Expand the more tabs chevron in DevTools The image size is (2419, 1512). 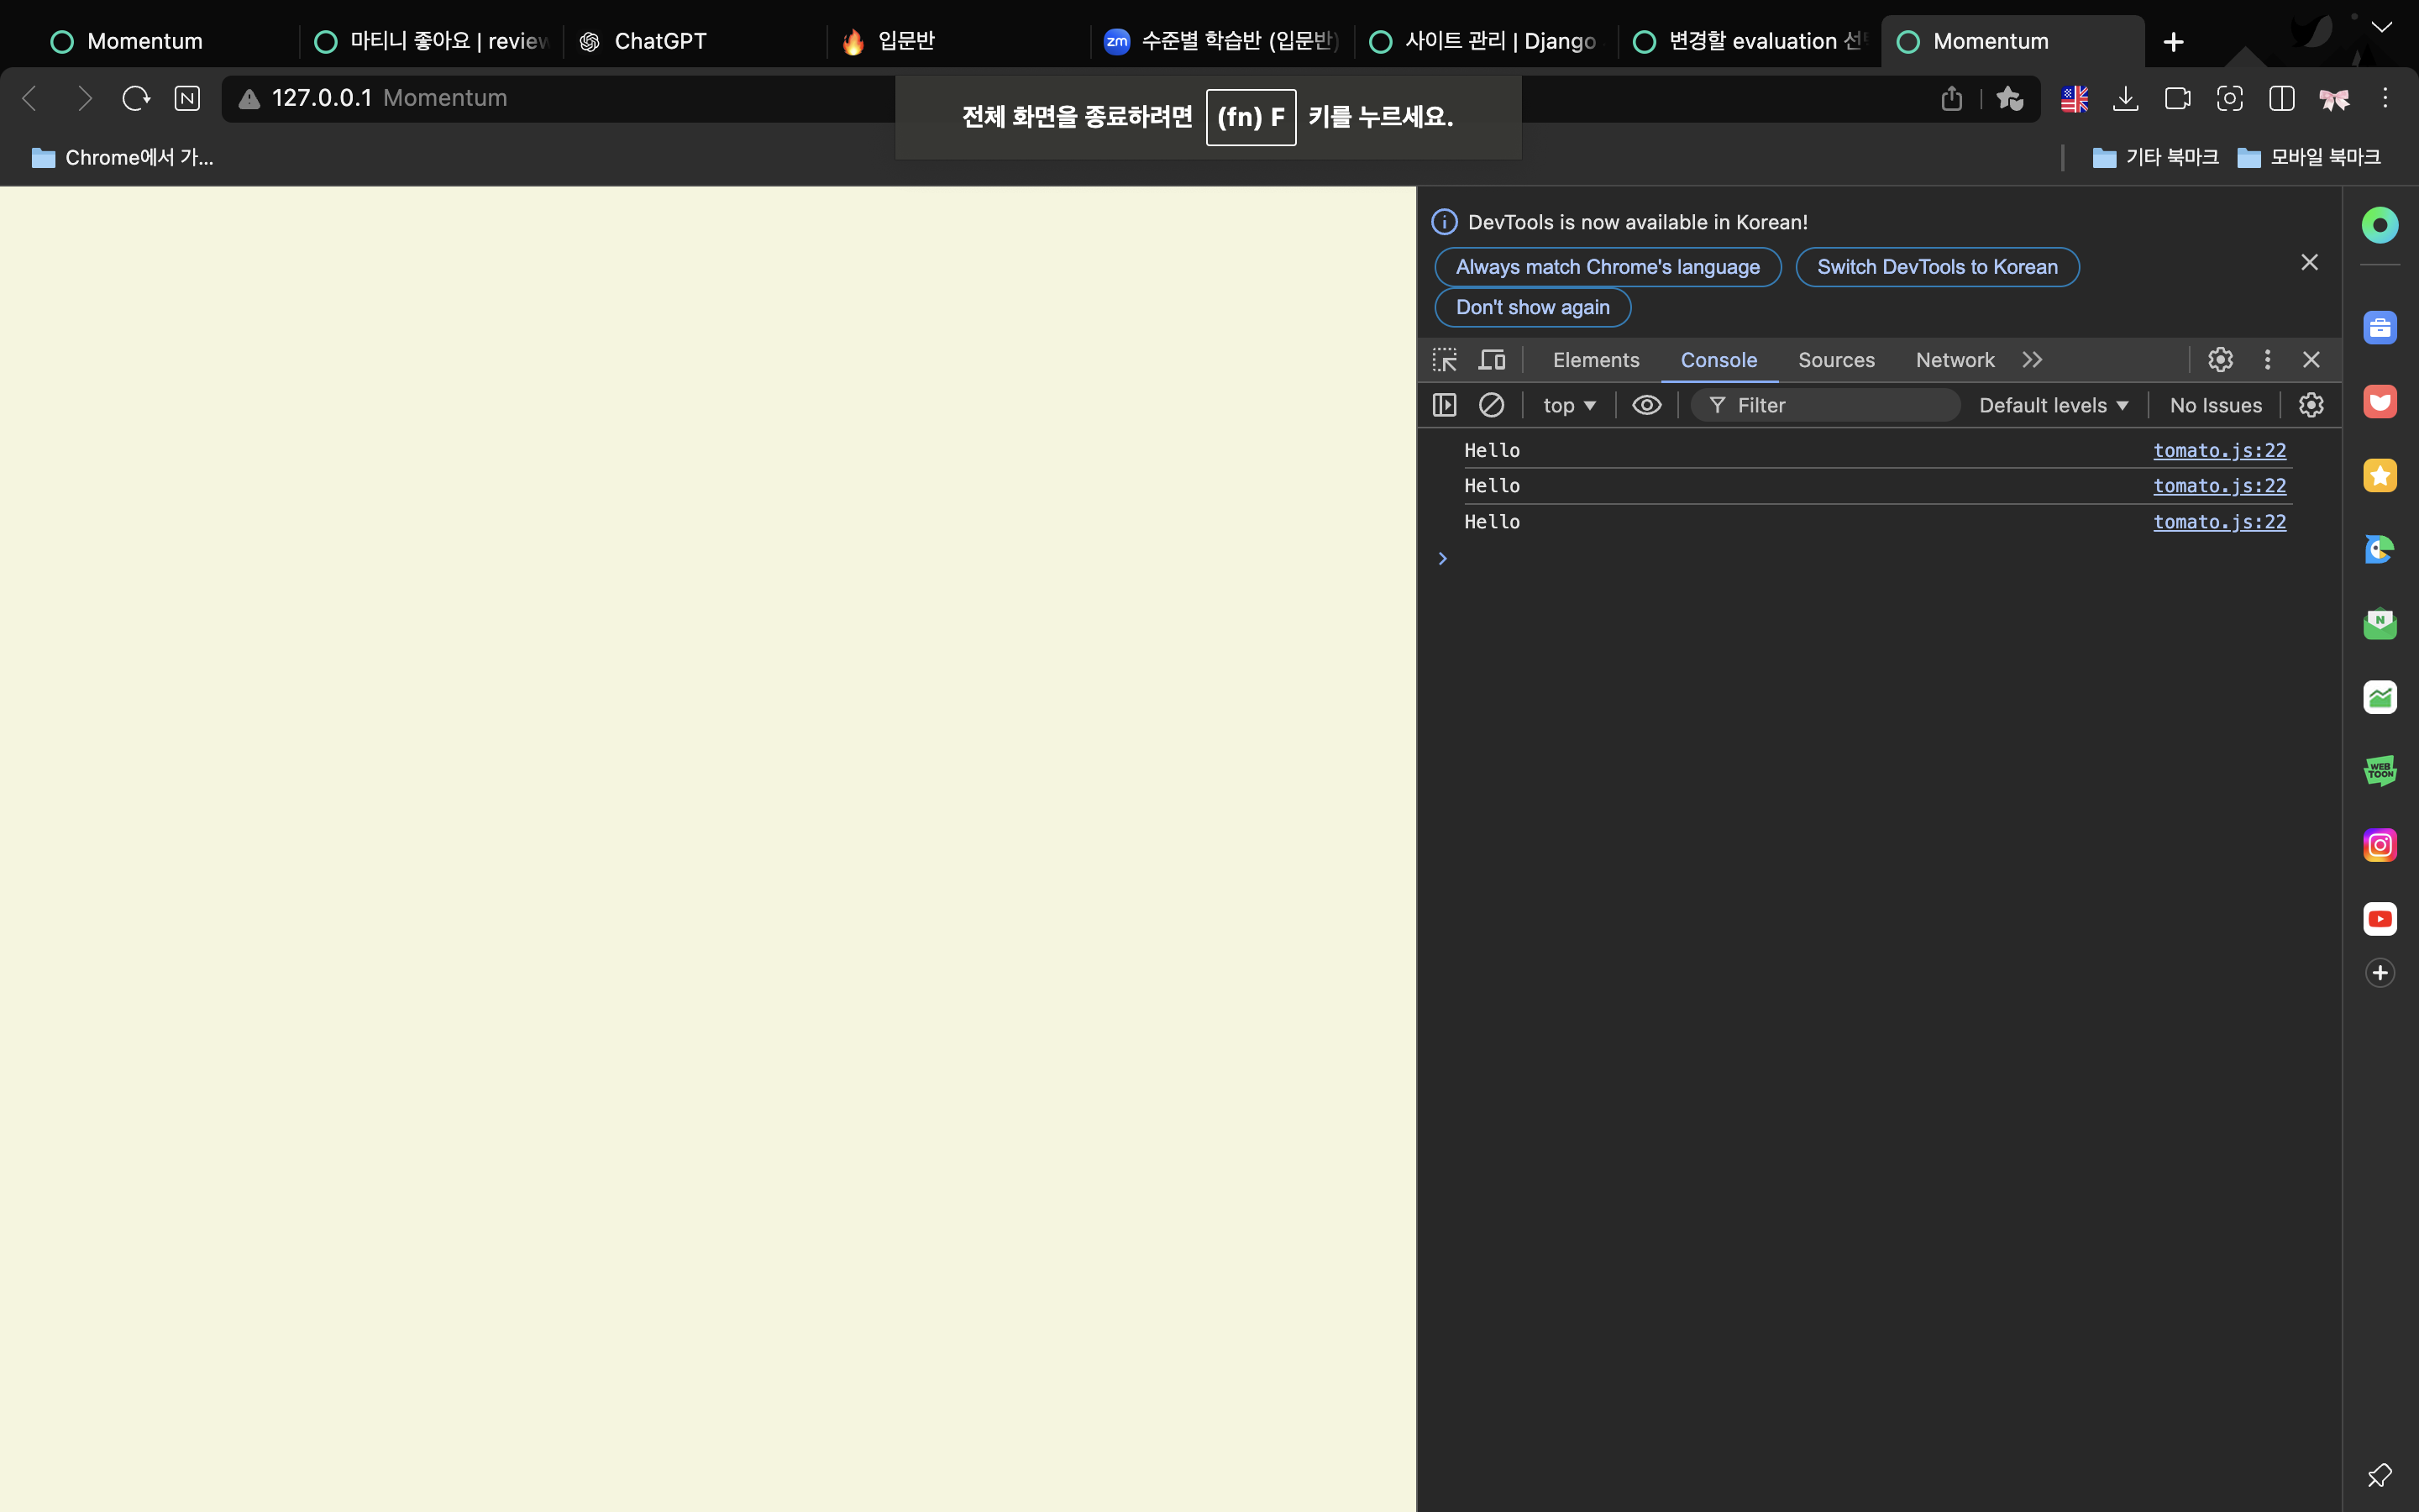pyautogui.click(x=2033, y=359)
